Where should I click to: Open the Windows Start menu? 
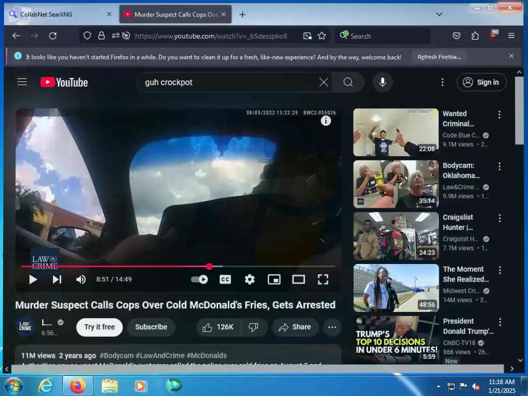tap(14, 386)
